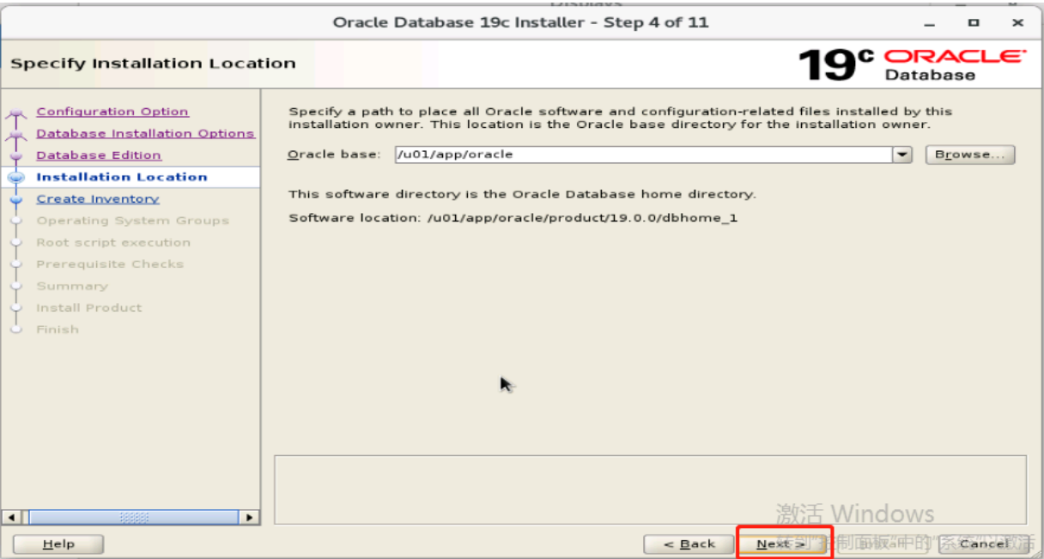Image resolution: width=1044 pixels, height=559 pixels.
Task: Click the Software location path text
Action: point(582,218)
